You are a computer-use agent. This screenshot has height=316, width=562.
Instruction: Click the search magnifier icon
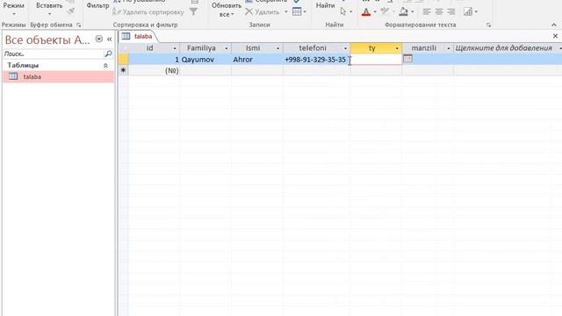[x=108, y=54]
